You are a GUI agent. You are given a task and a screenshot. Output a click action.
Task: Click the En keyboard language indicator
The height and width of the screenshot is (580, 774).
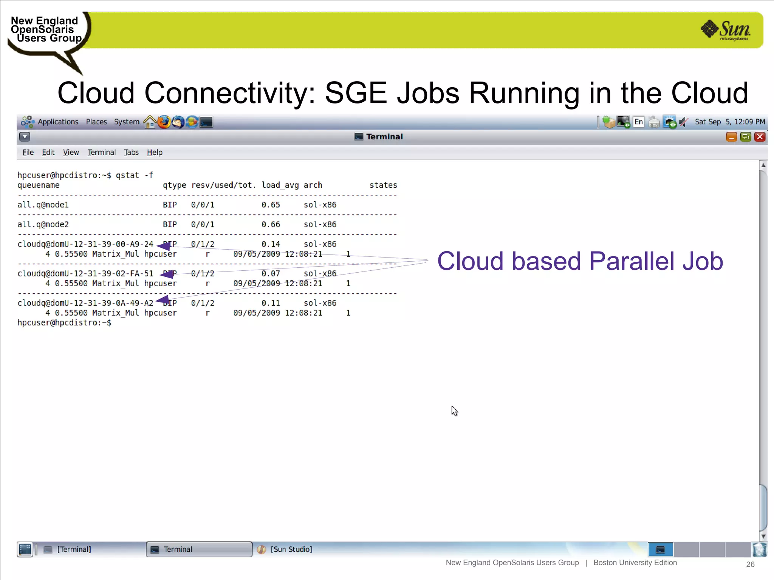pos(639,122)
